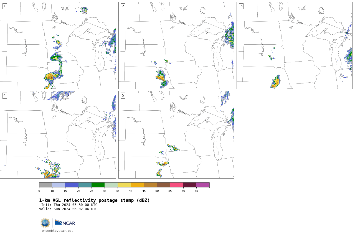Select the pink 55-60 dBZ swatch
Screen dimensions: 355x234
point(177,185)
